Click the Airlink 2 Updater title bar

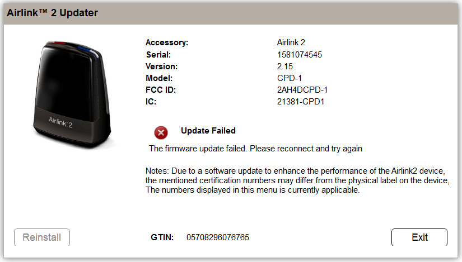click(x=231, y=13)
